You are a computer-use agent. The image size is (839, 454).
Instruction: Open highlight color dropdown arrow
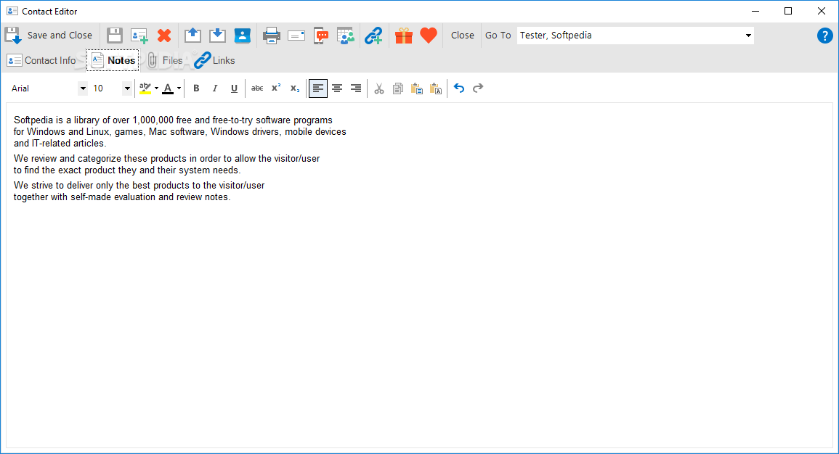(156, 88)
